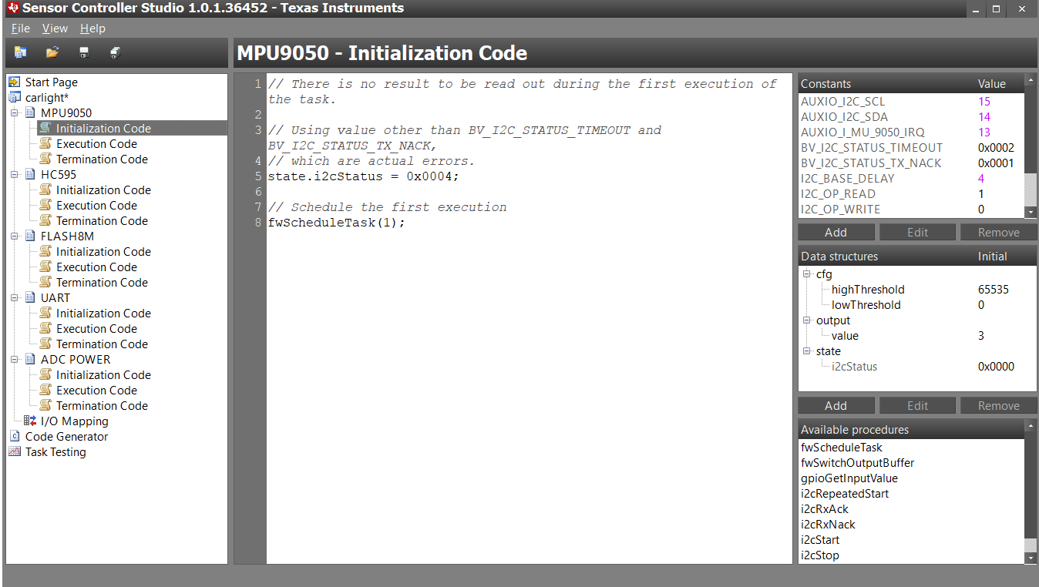Click the Start Page icon in tree
The height and width of the screenshot is (587, 1039).
15,82
